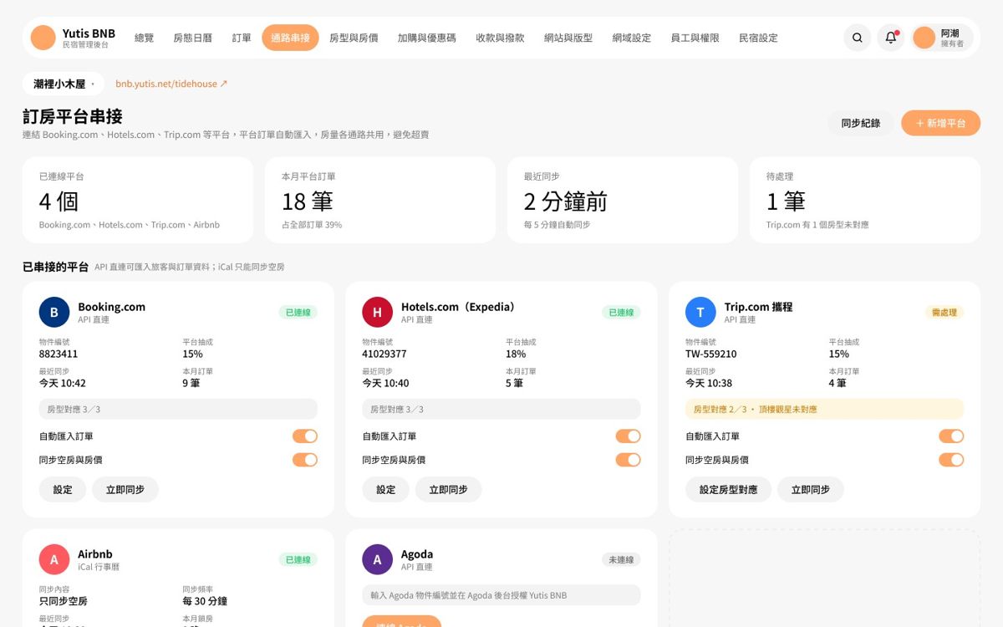Click Hotels.com 平台抽成 18% value
1003x627 pixels.
(516, 354)
